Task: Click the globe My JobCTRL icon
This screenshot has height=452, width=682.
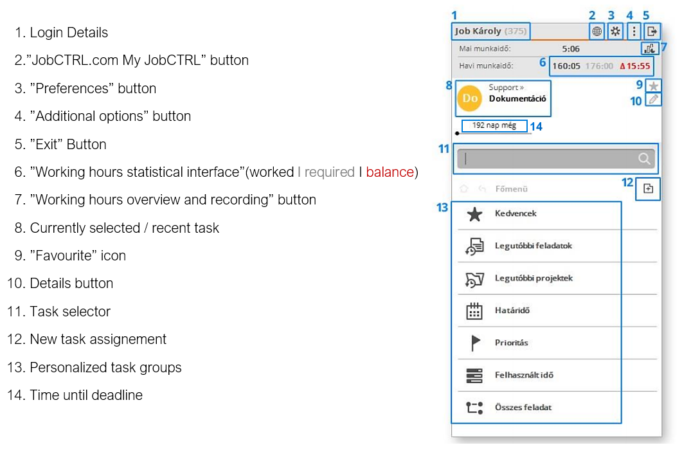Action: coord(597,31)
